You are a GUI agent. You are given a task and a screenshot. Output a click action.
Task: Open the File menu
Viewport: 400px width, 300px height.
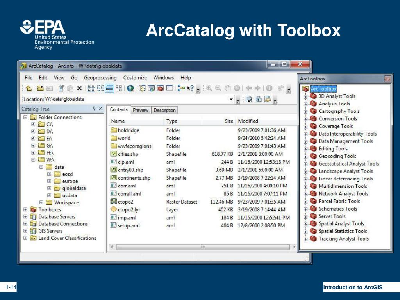pos(28,78)
